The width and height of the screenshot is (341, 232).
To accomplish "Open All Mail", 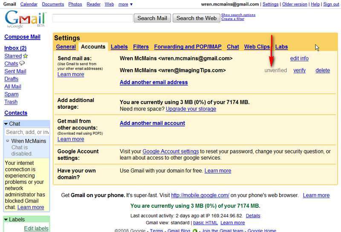I will 13,87.
